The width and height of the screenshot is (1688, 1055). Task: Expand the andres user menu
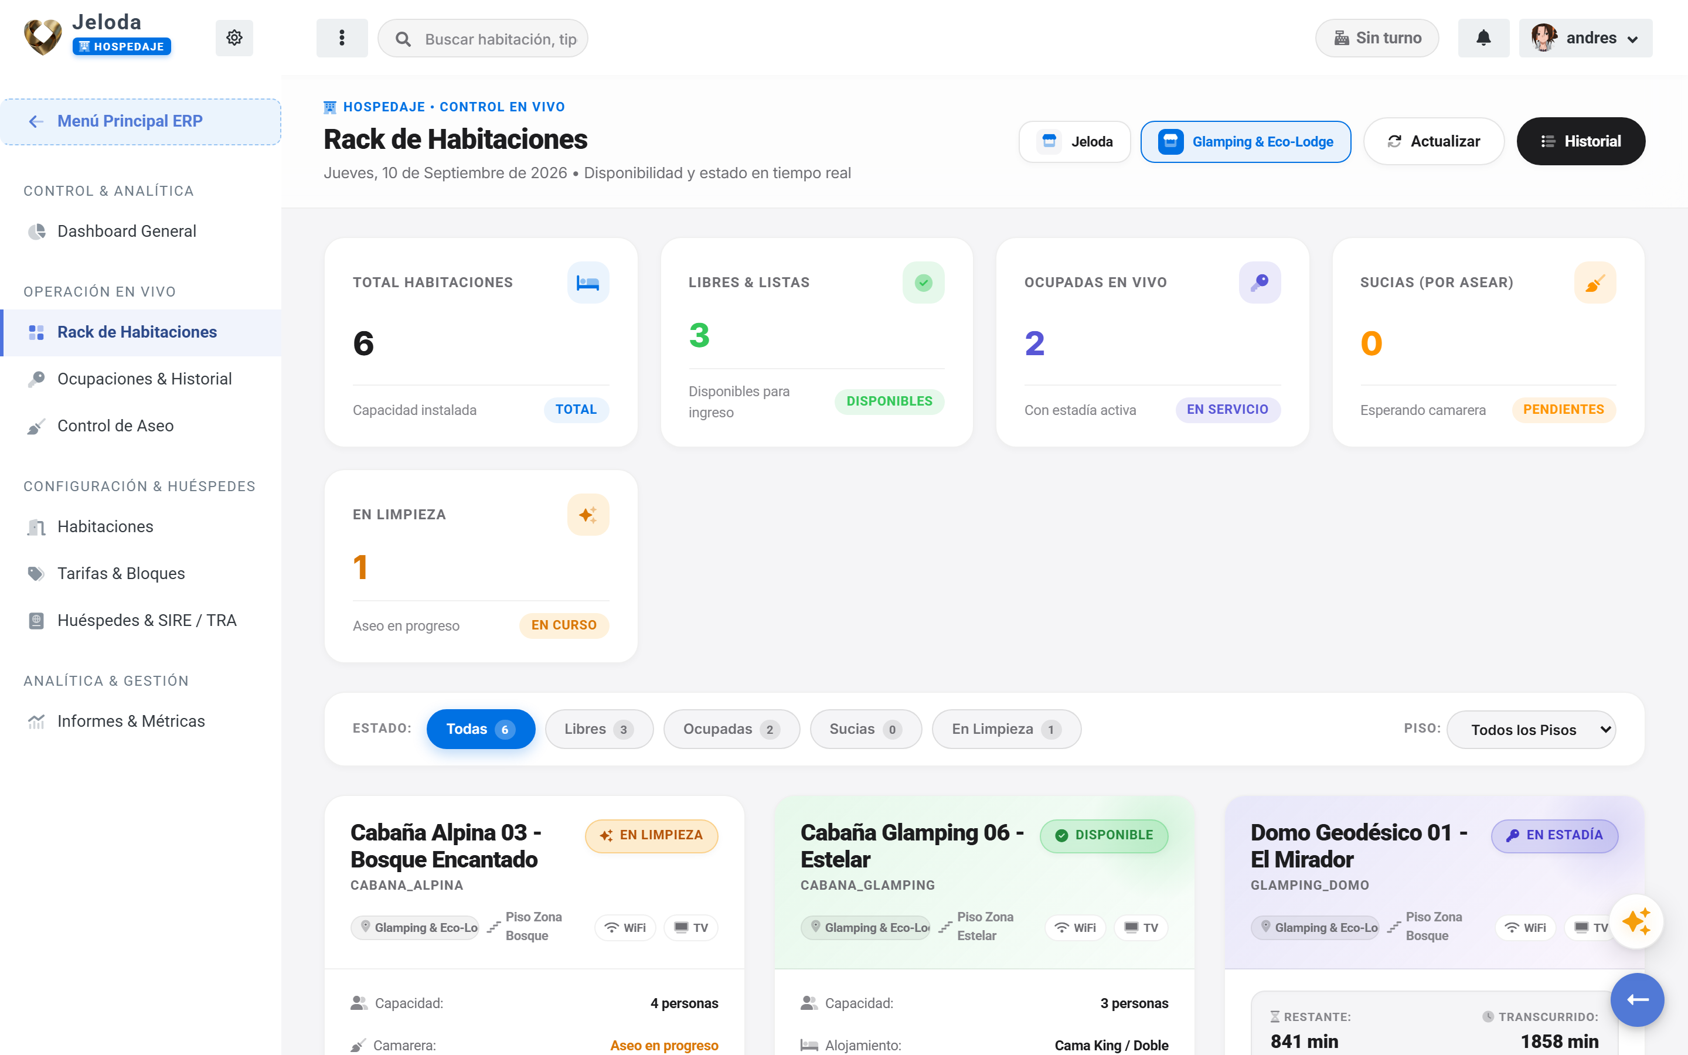pos(1585,38)
